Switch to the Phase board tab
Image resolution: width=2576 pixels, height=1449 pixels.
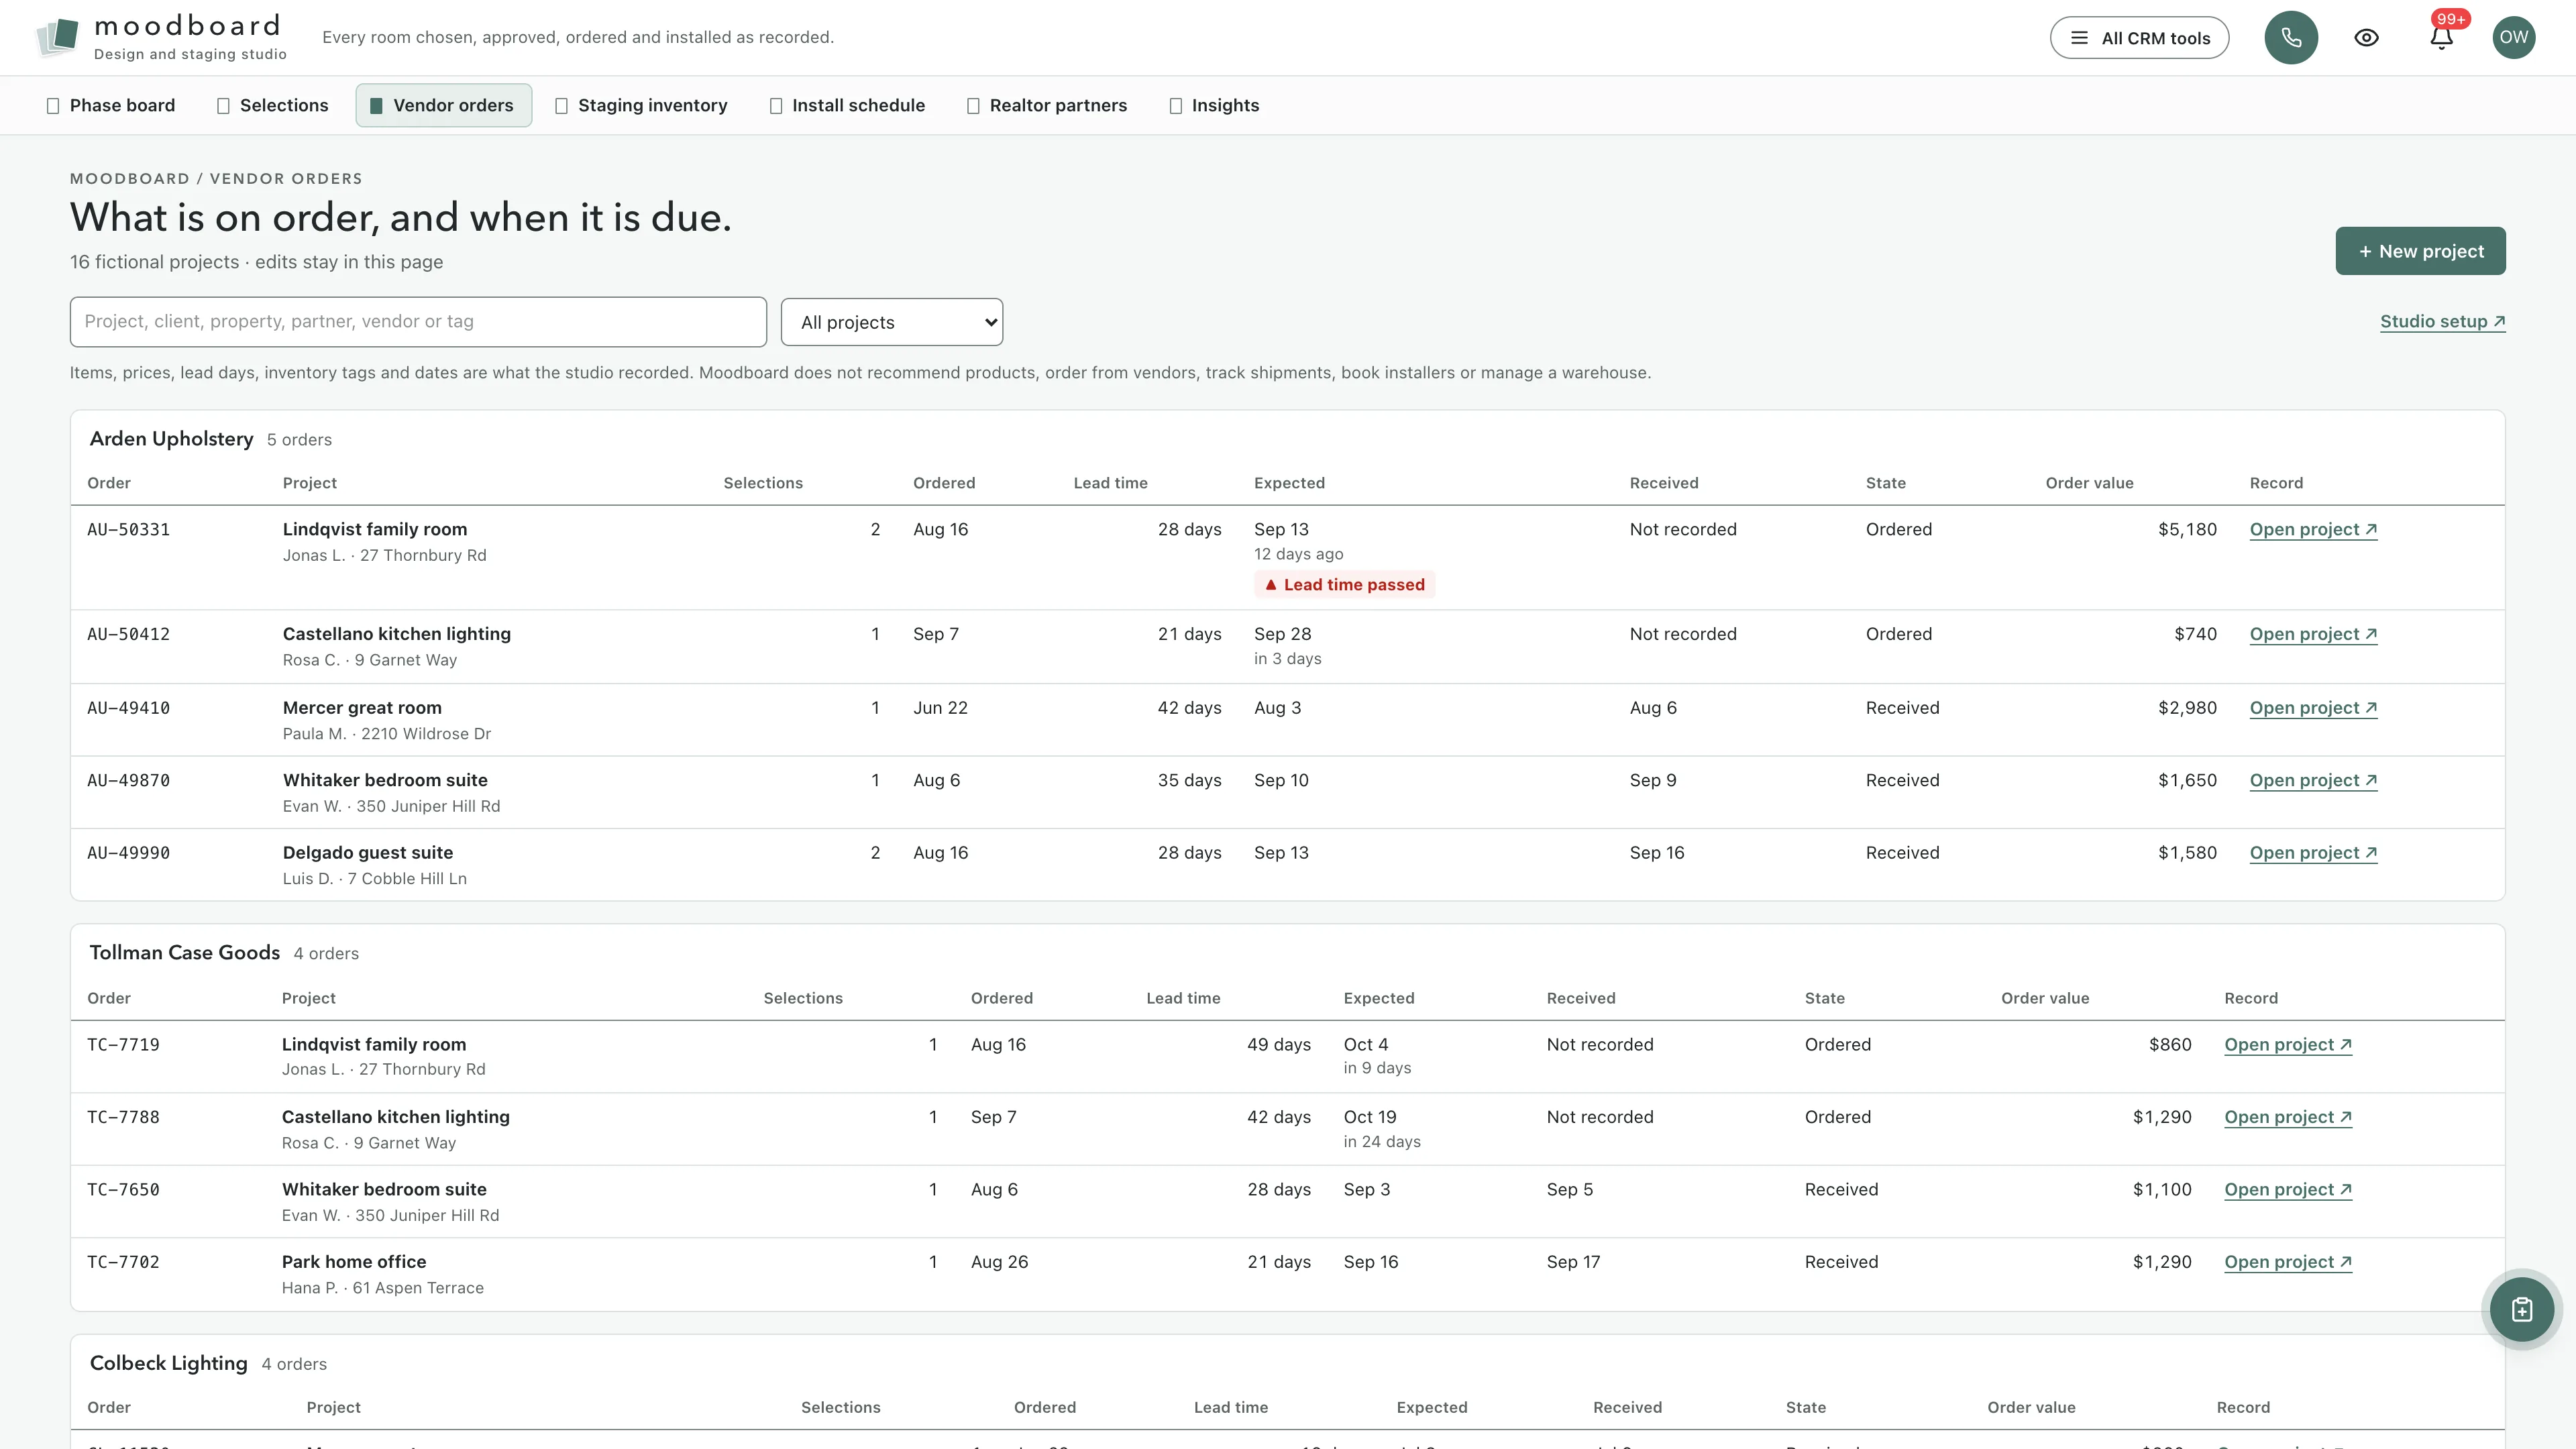pyautogui.click(x=111, y=105)
